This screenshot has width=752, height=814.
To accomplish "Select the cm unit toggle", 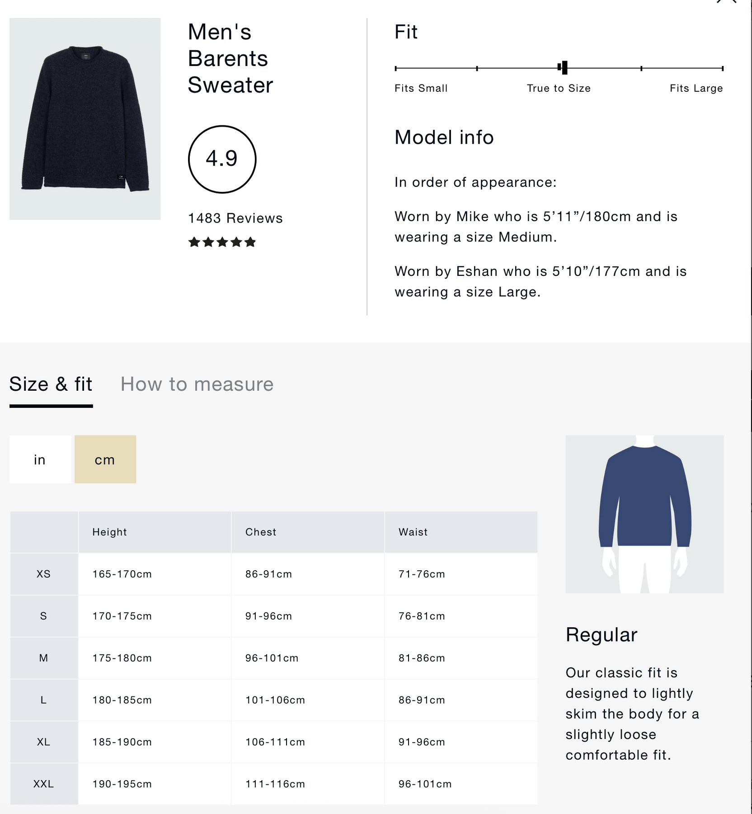I will click(105, 459).
